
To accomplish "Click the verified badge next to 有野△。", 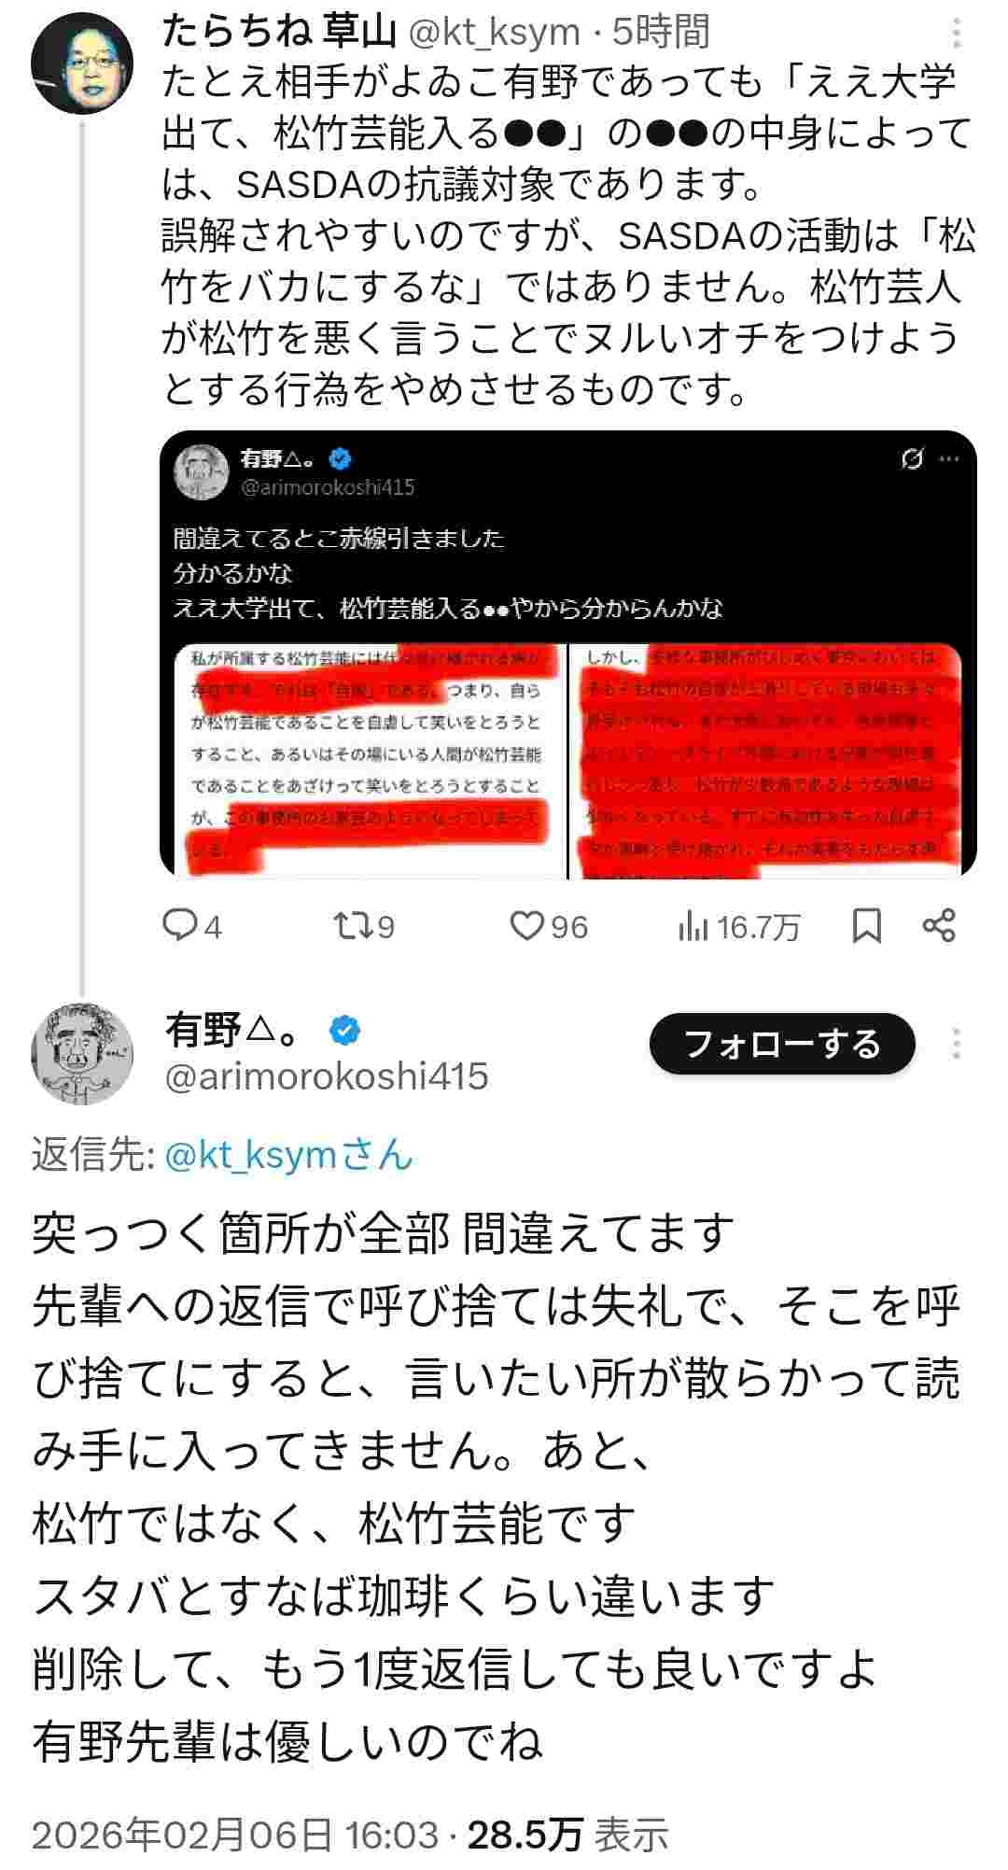I will (345, 1031).
